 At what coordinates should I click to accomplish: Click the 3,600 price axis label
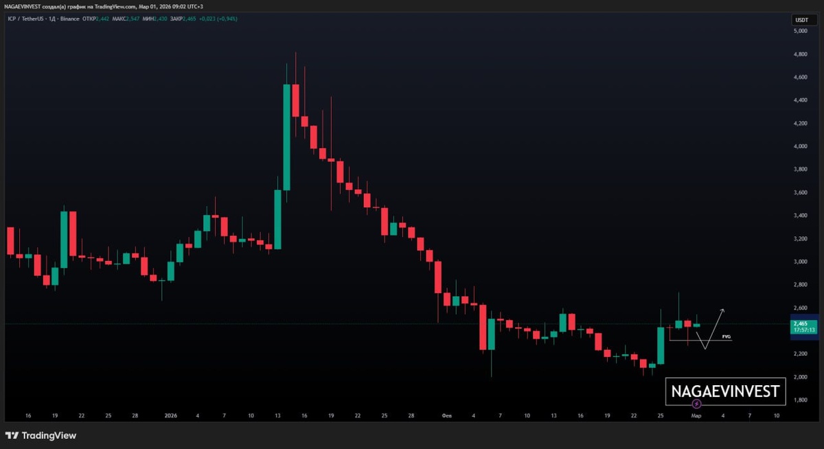coord(800,193)
